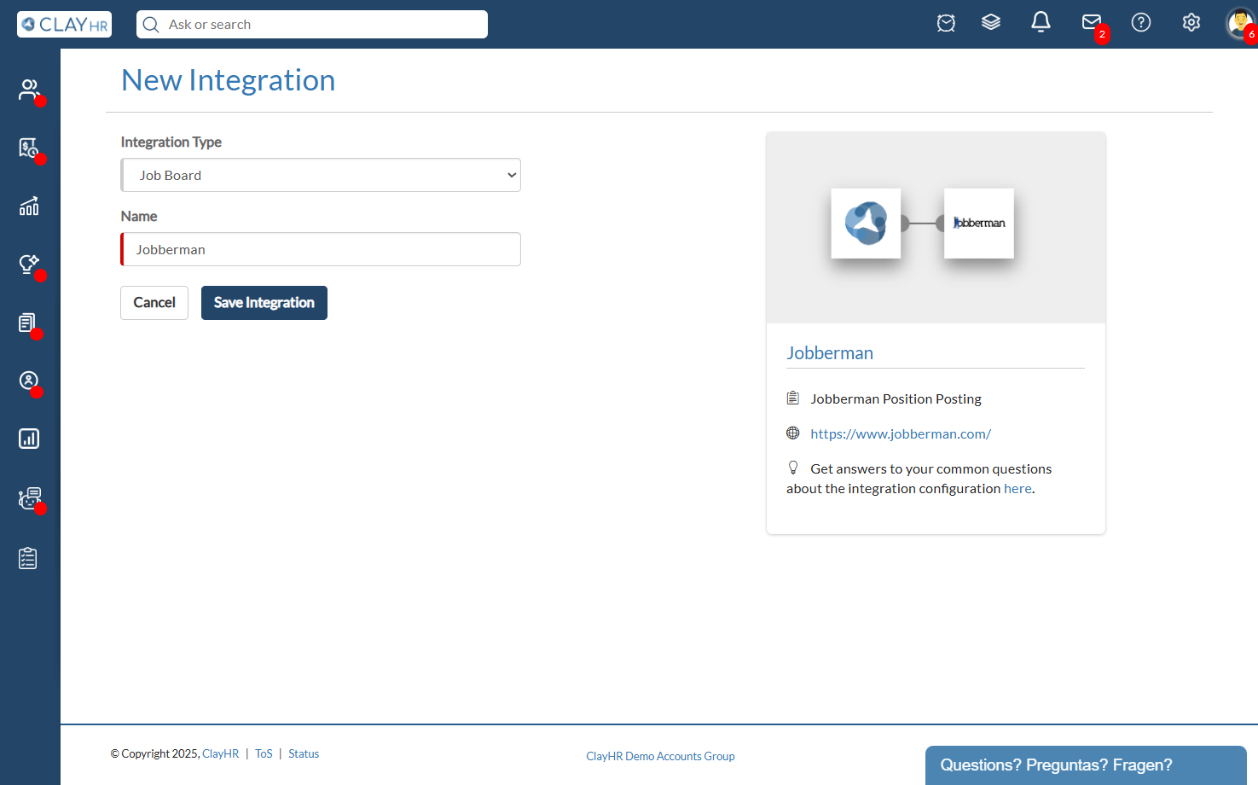1258x785 pixels.
Task: Open the documents sidebar icon
Action: point(29,323)
